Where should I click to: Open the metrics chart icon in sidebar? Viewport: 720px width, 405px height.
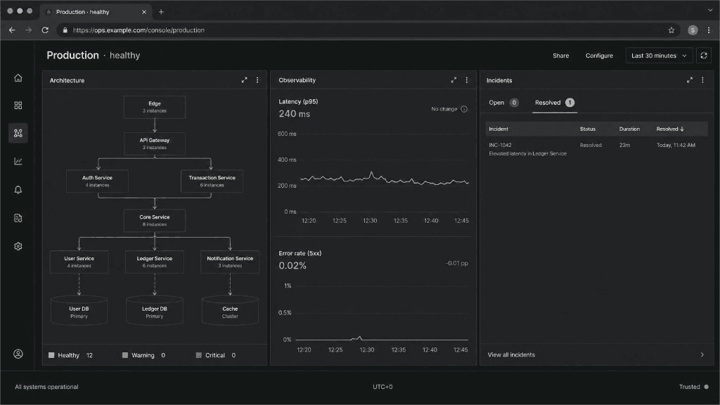(x=18, y=161)
